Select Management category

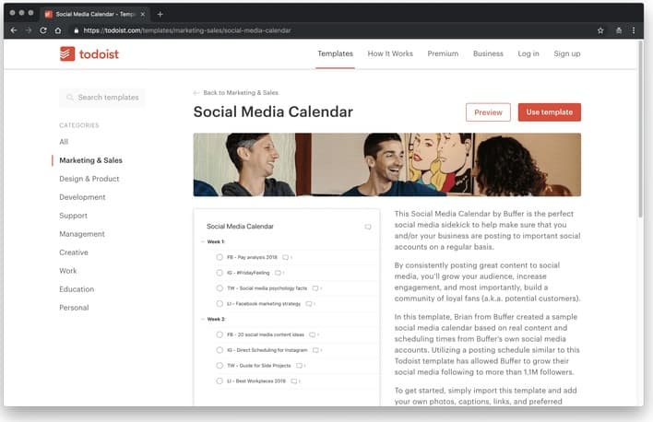[x=82, y=234]
